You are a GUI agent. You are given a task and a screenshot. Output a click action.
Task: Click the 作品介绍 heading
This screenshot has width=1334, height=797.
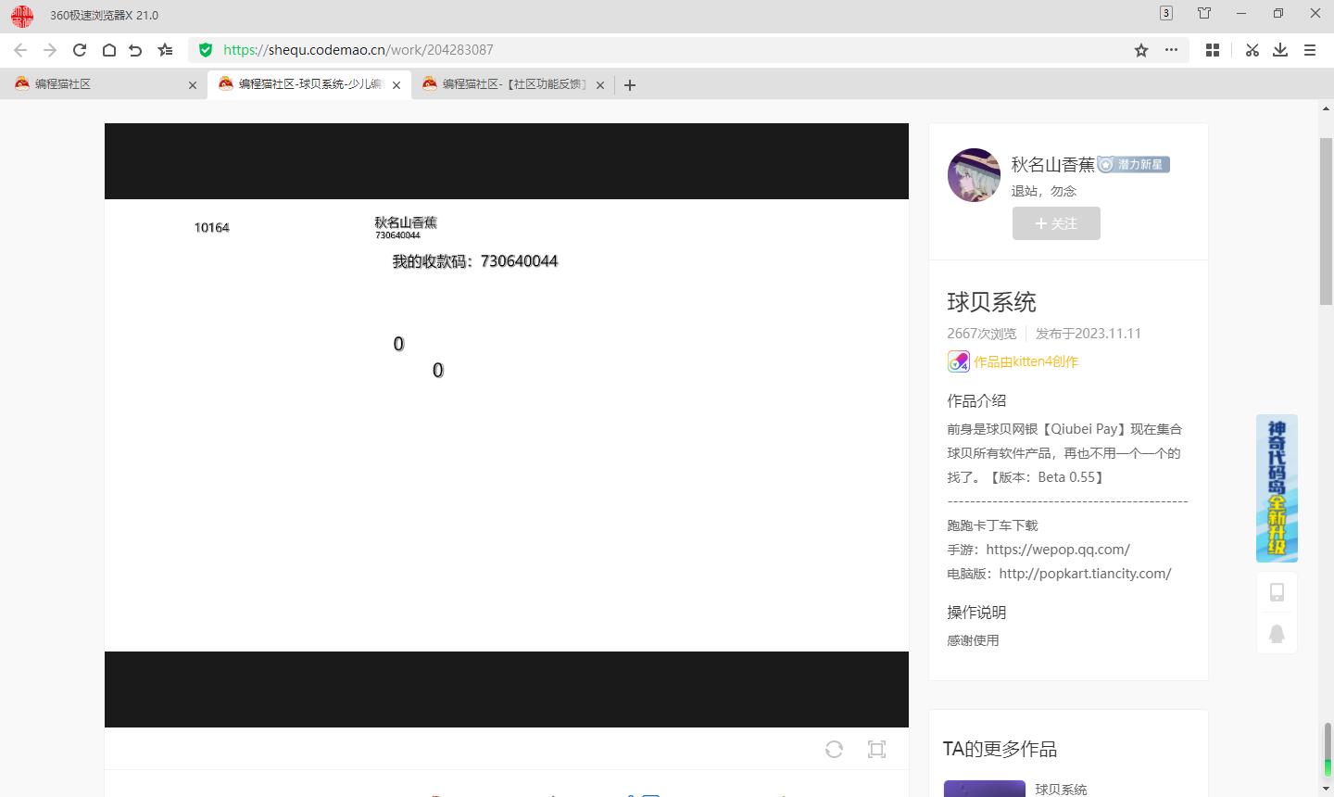point(976,400)
